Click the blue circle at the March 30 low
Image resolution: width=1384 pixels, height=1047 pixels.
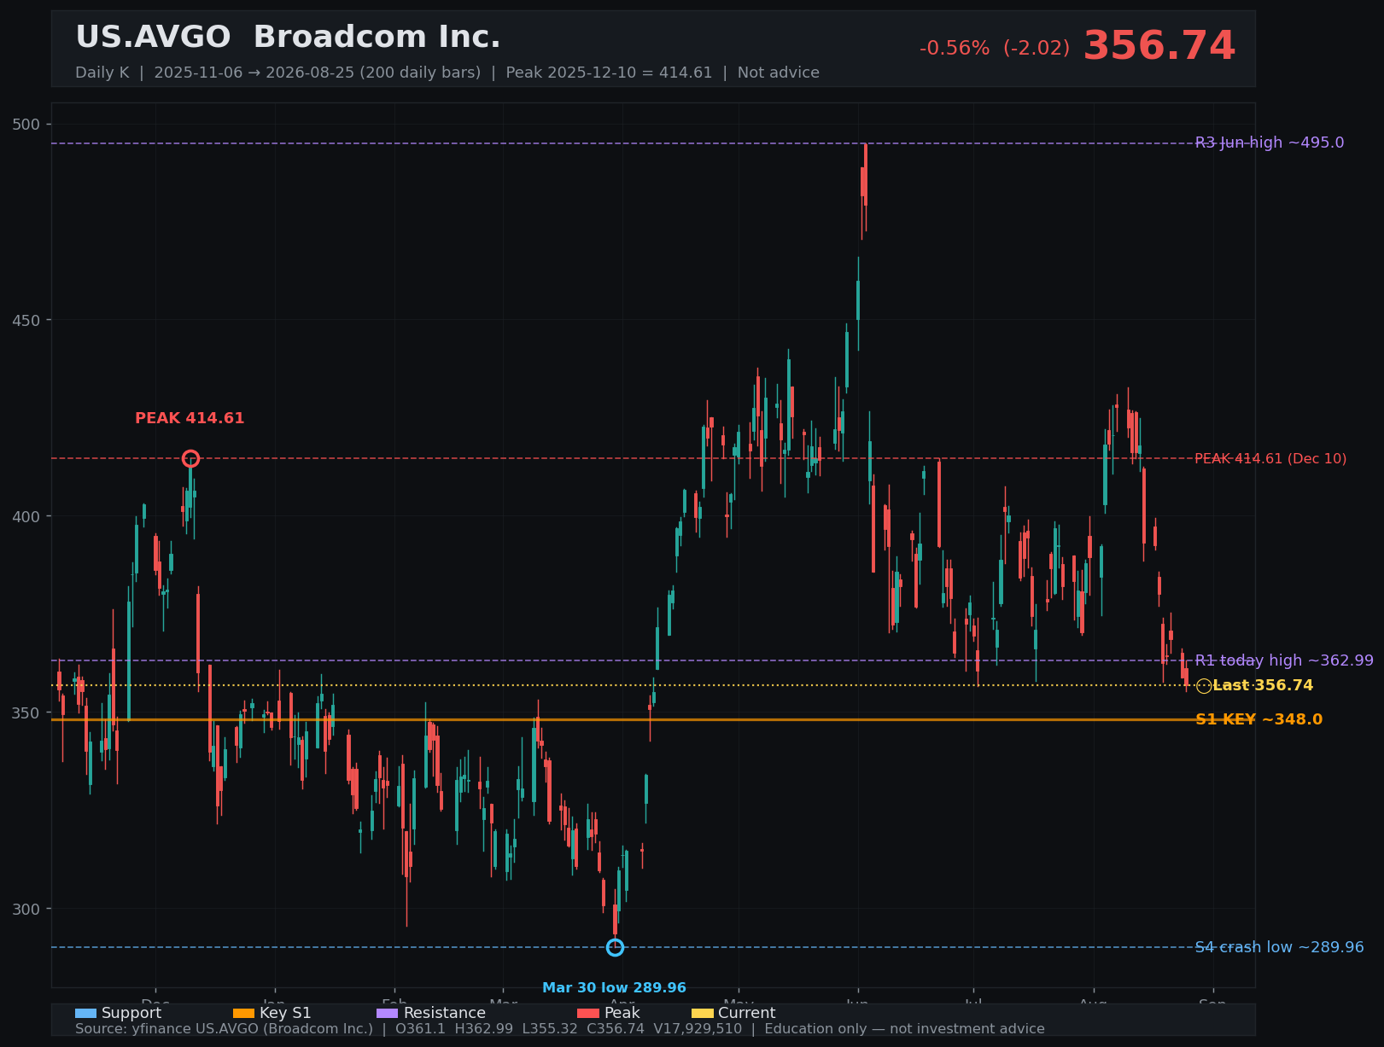click(615, 947)
